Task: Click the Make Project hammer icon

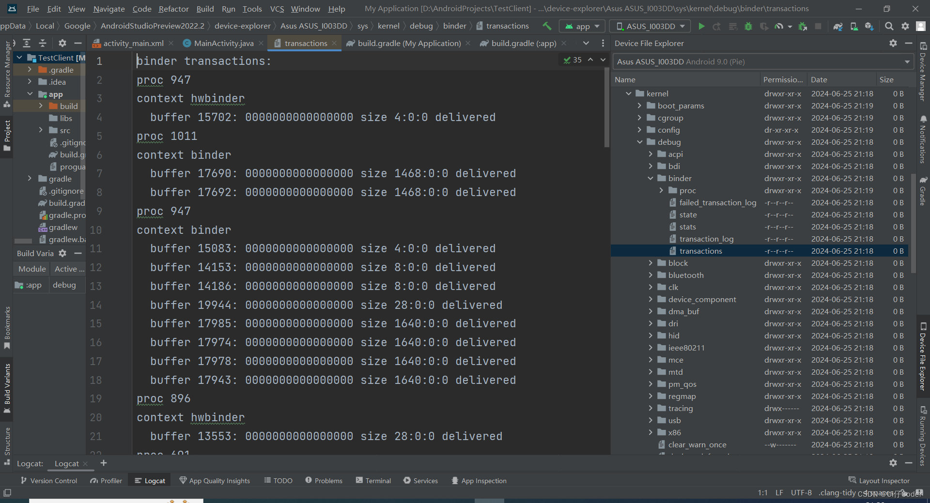Action: tap(547, 26)
